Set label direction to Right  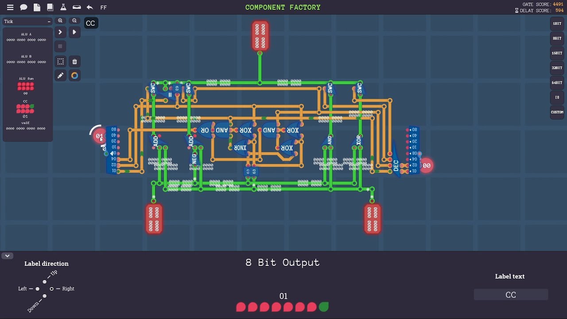52,289
